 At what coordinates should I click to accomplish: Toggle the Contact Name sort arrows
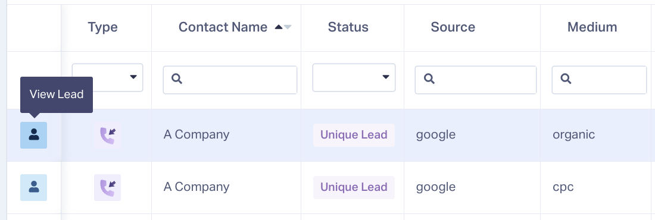click(283, 27)
